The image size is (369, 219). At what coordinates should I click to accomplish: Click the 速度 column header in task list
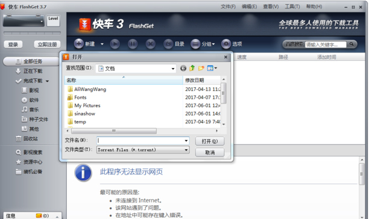(x=242, y=57)
